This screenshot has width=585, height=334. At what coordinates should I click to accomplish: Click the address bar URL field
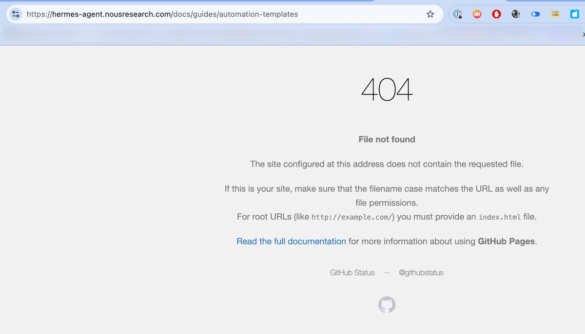224,14
